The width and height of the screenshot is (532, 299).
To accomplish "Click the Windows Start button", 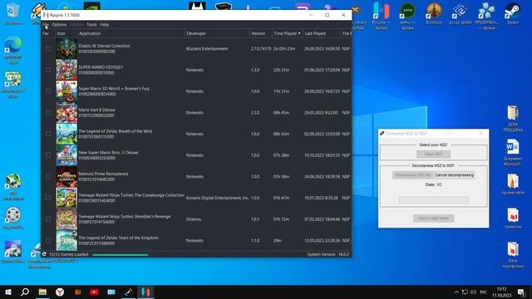I will [8, 292].
